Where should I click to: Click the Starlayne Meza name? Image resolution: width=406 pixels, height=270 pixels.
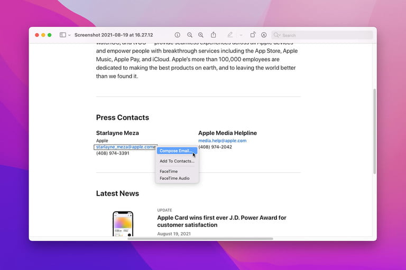(117, 133)
